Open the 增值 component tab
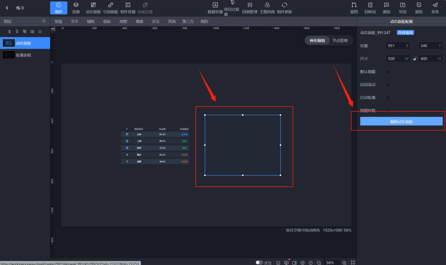 (140, 21)
